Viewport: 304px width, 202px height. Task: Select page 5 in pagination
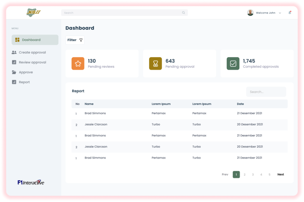coord(270,174)
